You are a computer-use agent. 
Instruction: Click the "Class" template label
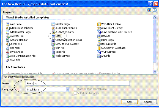[59, 36]
